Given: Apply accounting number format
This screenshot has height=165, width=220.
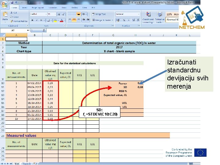Looking at the screenshot, I should click(x=118, y=20).
